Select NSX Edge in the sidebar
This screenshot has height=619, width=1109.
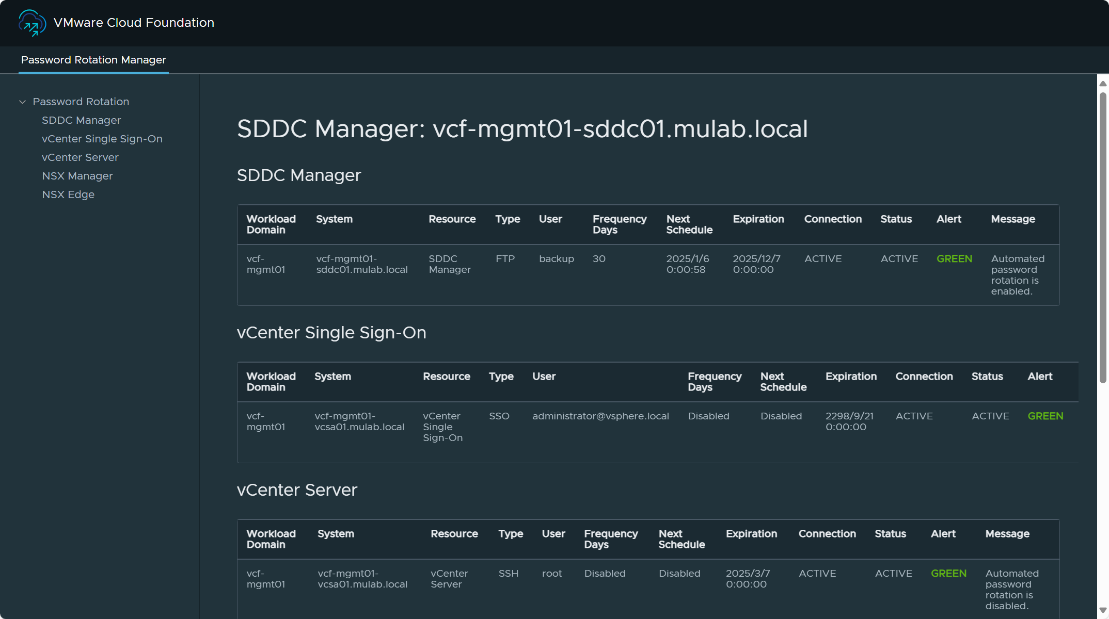tap(68, 194)
